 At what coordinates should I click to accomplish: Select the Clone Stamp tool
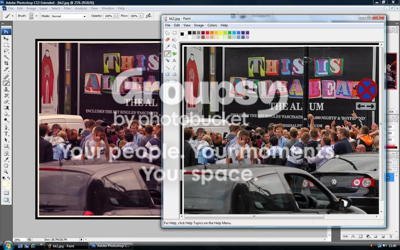tap(6, 89)
